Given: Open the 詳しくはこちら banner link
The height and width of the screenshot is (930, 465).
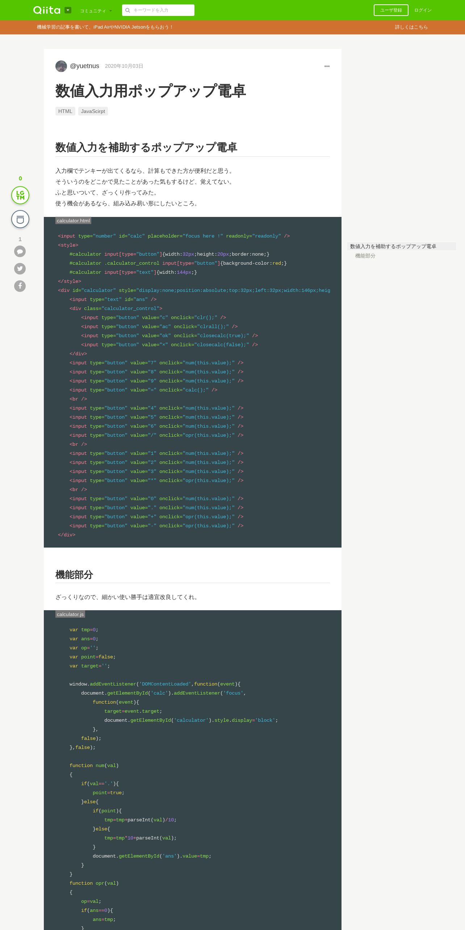Looking at the screenshot, I should 411,27.
